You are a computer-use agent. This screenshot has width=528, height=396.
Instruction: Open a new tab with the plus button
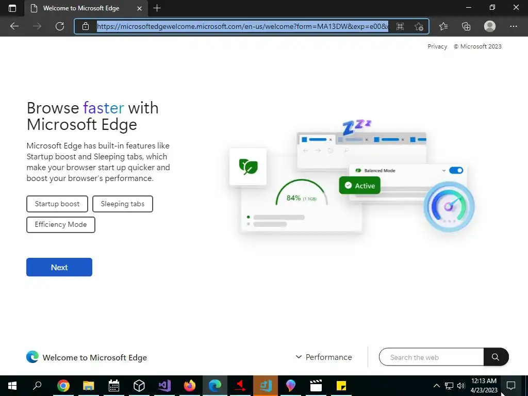point(157,8)
